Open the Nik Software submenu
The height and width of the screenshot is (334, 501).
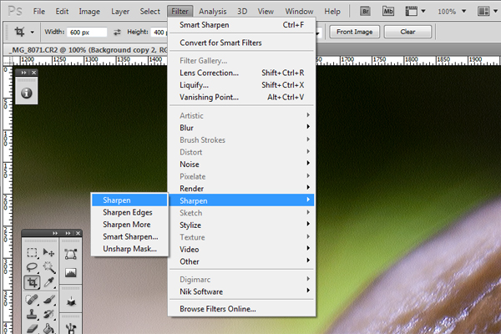pyautogui.click(x=241, y=291)
